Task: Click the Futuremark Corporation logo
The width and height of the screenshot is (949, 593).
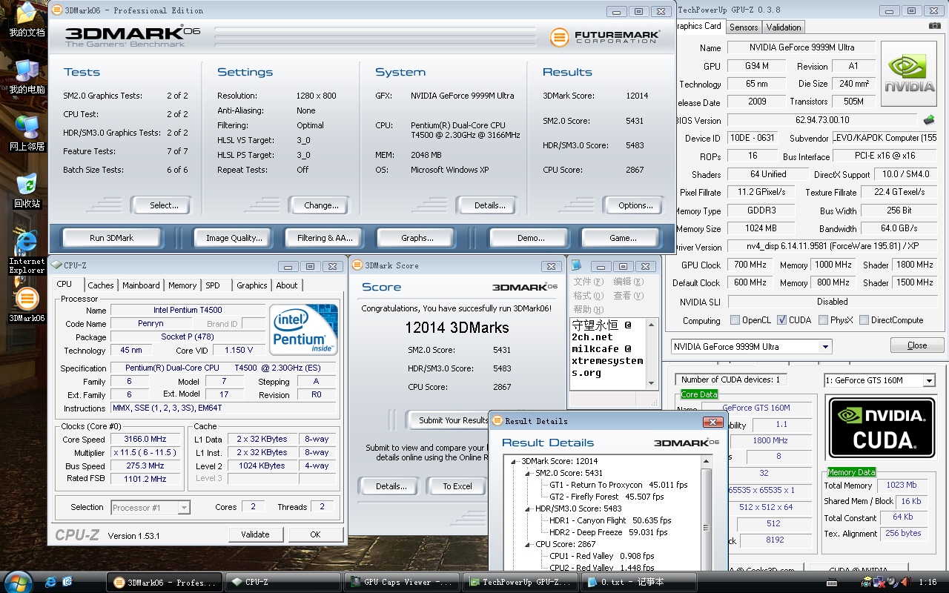Action: pyautogui.click(x=604, y=36)
